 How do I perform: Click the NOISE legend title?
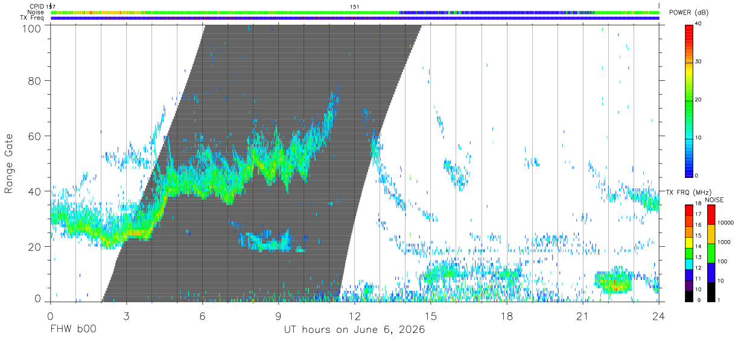pyautogui.click(x=714, y=200)
